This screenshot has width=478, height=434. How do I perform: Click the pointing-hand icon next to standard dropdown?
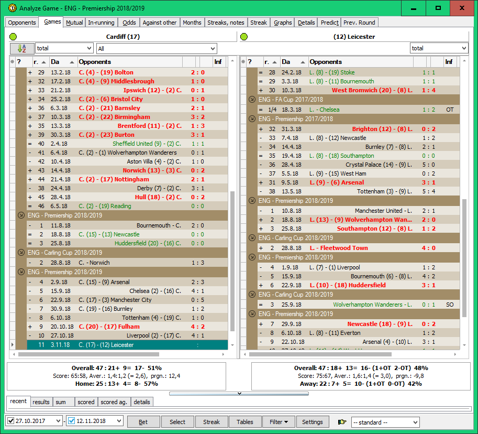tap(342, 422)
